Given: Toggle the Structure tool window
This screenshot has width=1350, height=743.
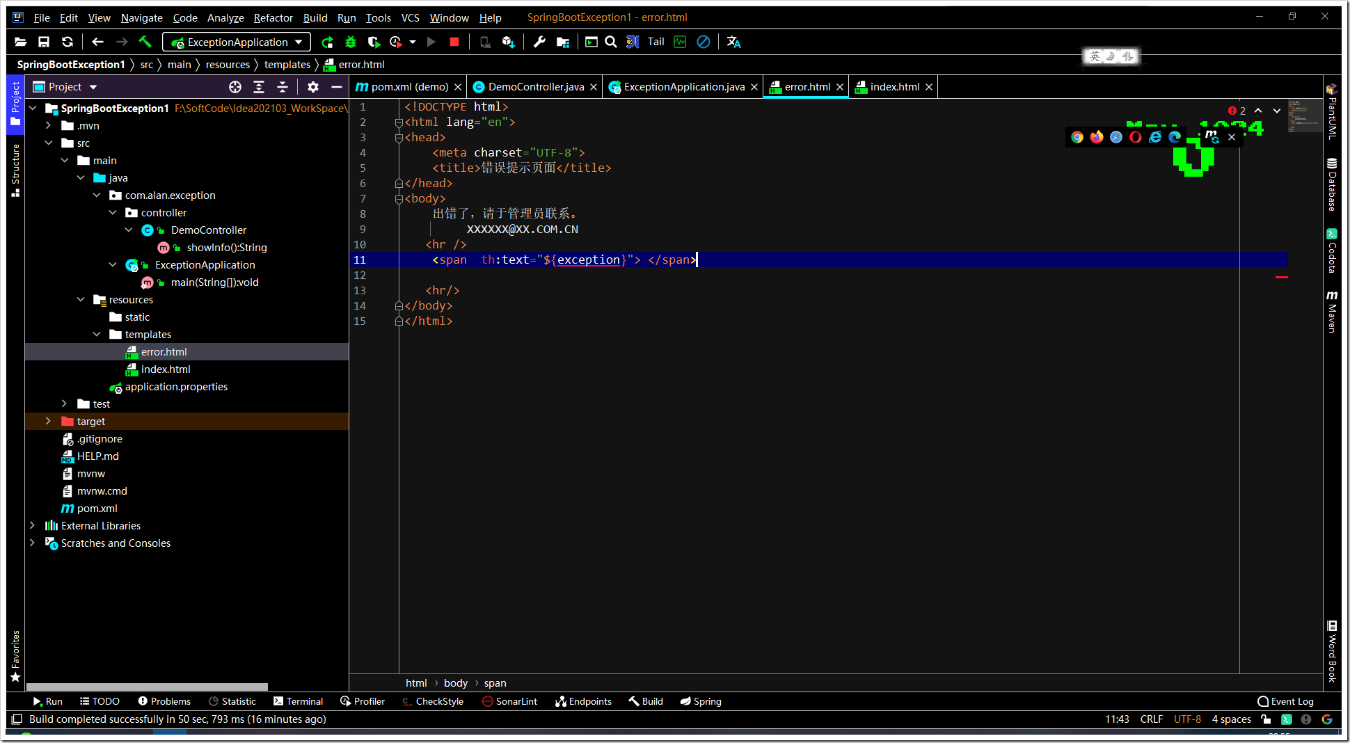Looking at the screenshot, I should [15, 170].
